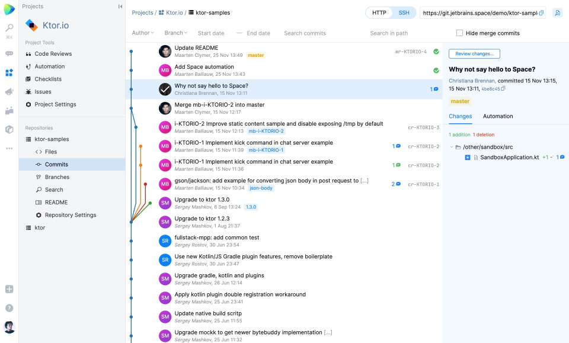
Task: Open SandboxApplication.kt file diff
Action: [510, 158]
